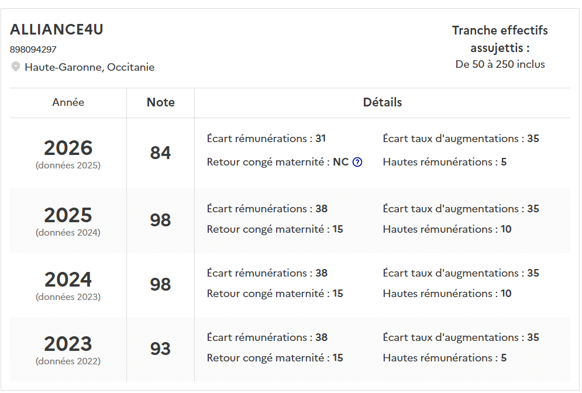Screen dimensions: 582x393
Task: Click the 'De 50 à 250 inclus' text
Action: pos(500,64)
